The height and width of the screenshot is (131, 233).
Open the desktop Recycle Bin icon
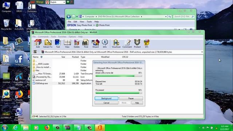point(6,25)
